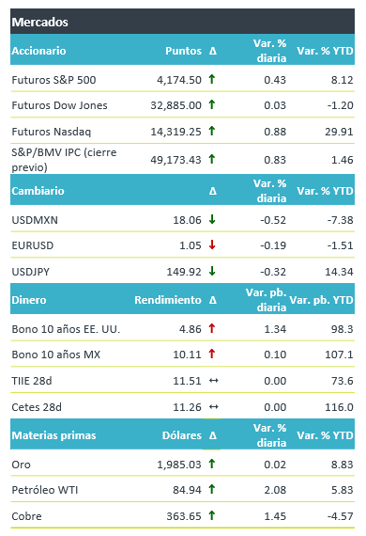Click the Cambiario section header
This screenshot has width=366, height=536.
coord(38,191)
